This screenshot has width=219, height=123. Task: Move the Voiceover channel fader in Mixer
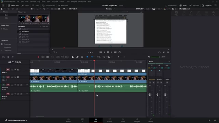click(x=150, y=95)
